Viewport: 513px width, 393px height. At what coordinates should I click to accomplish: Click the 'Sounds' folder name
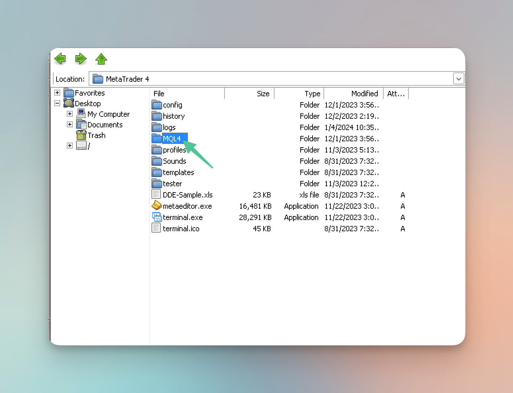point(175,161)
